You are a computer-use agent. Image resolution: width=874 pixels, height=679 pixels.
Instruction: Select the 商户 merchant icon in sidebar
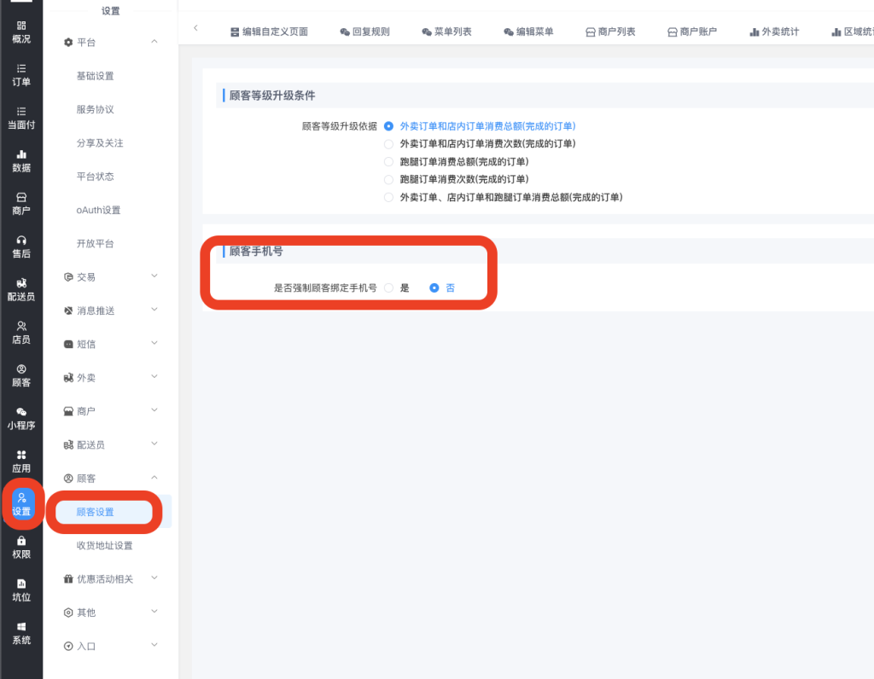click(x=21, y=197)
